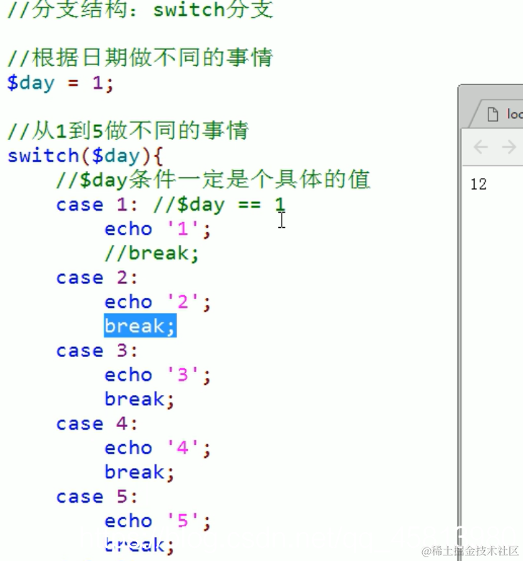Click the '12' output text in browser
523x561 pixels.
point(478,185)
